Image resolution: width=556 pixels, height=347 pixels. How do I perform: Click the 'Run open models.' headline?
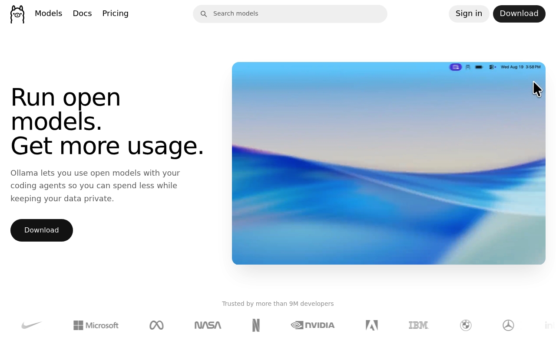click(x=66, y=109)
